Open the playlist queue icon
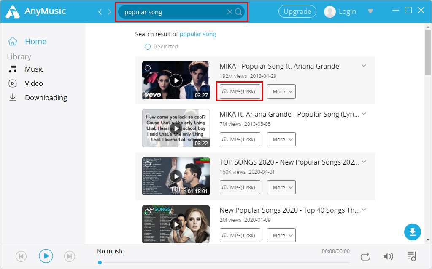The image size is (432, 269). [x=412, y=256]
